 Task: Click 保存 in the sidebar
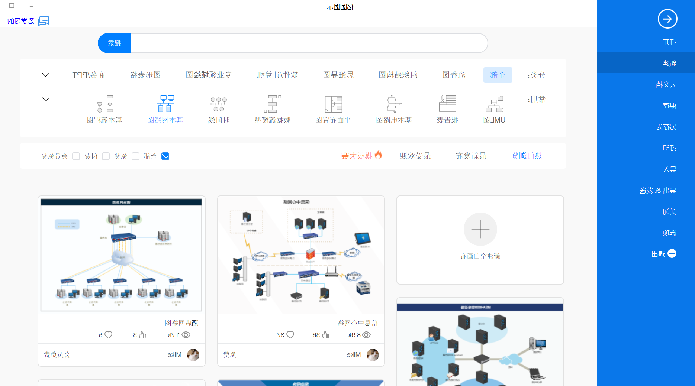(x=646, y=106)
